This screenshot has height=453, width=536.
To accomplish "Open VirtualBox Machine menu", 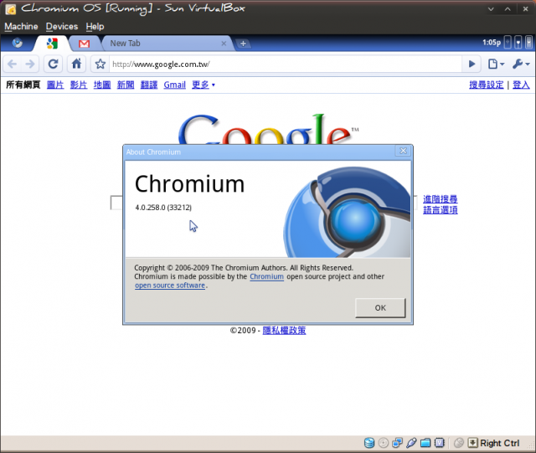I will click(21, 26).
